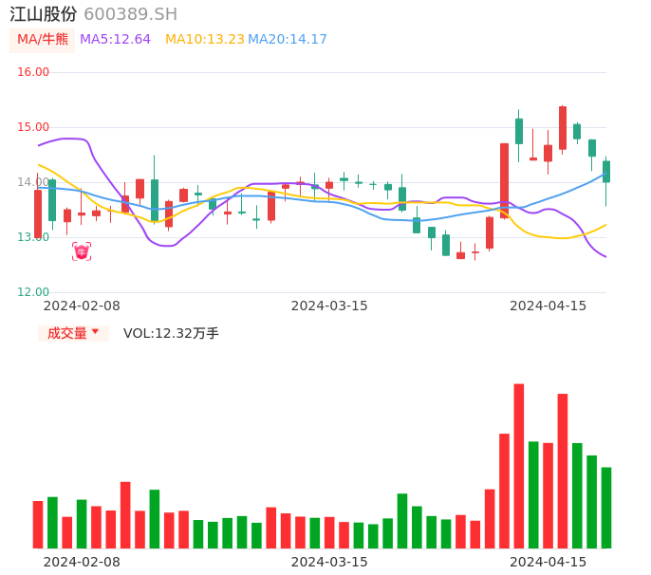Click the rightmost green volume bar

[606, 507]
